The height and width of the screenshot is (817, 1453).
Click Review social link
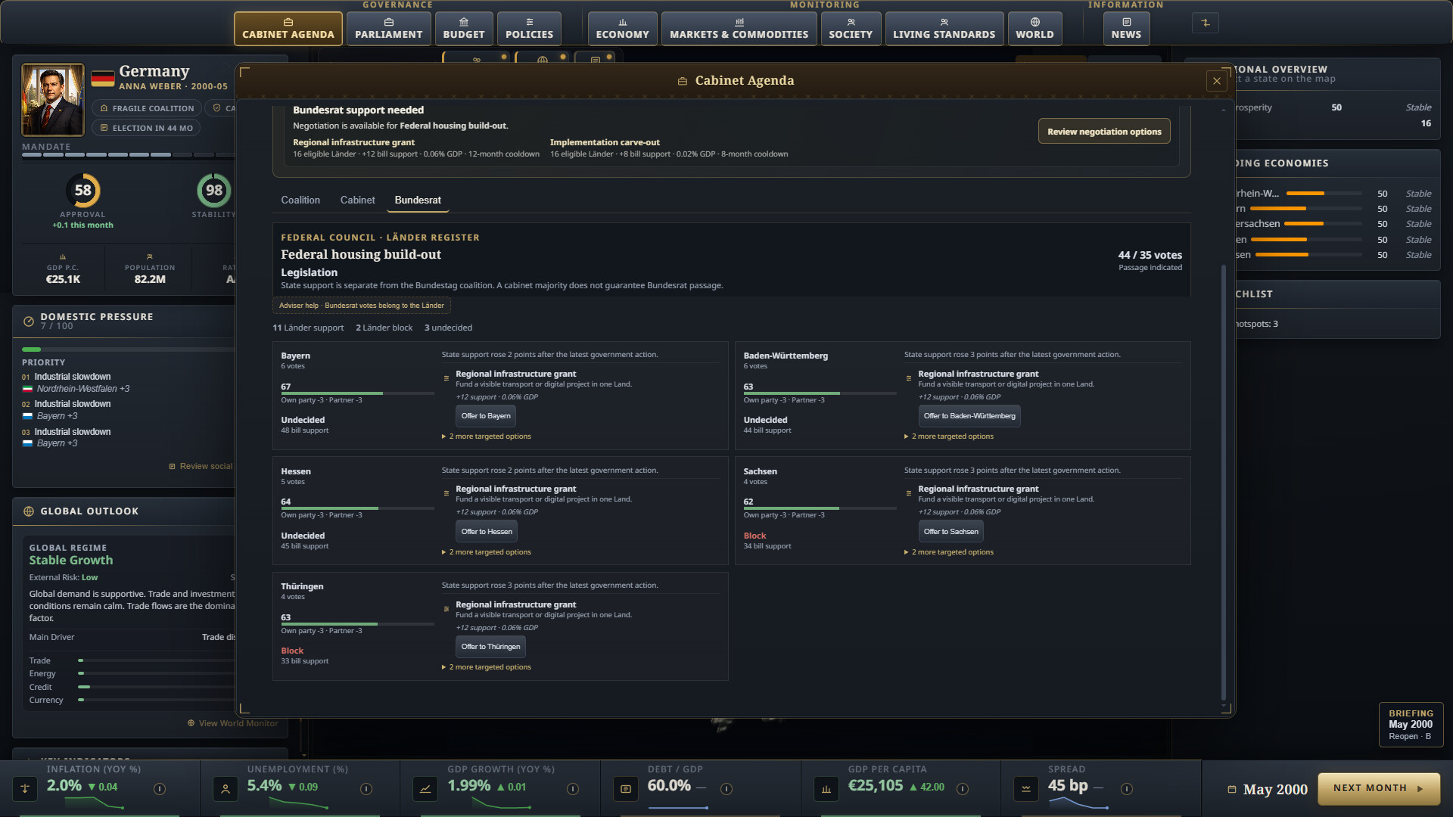pos(201,466)
